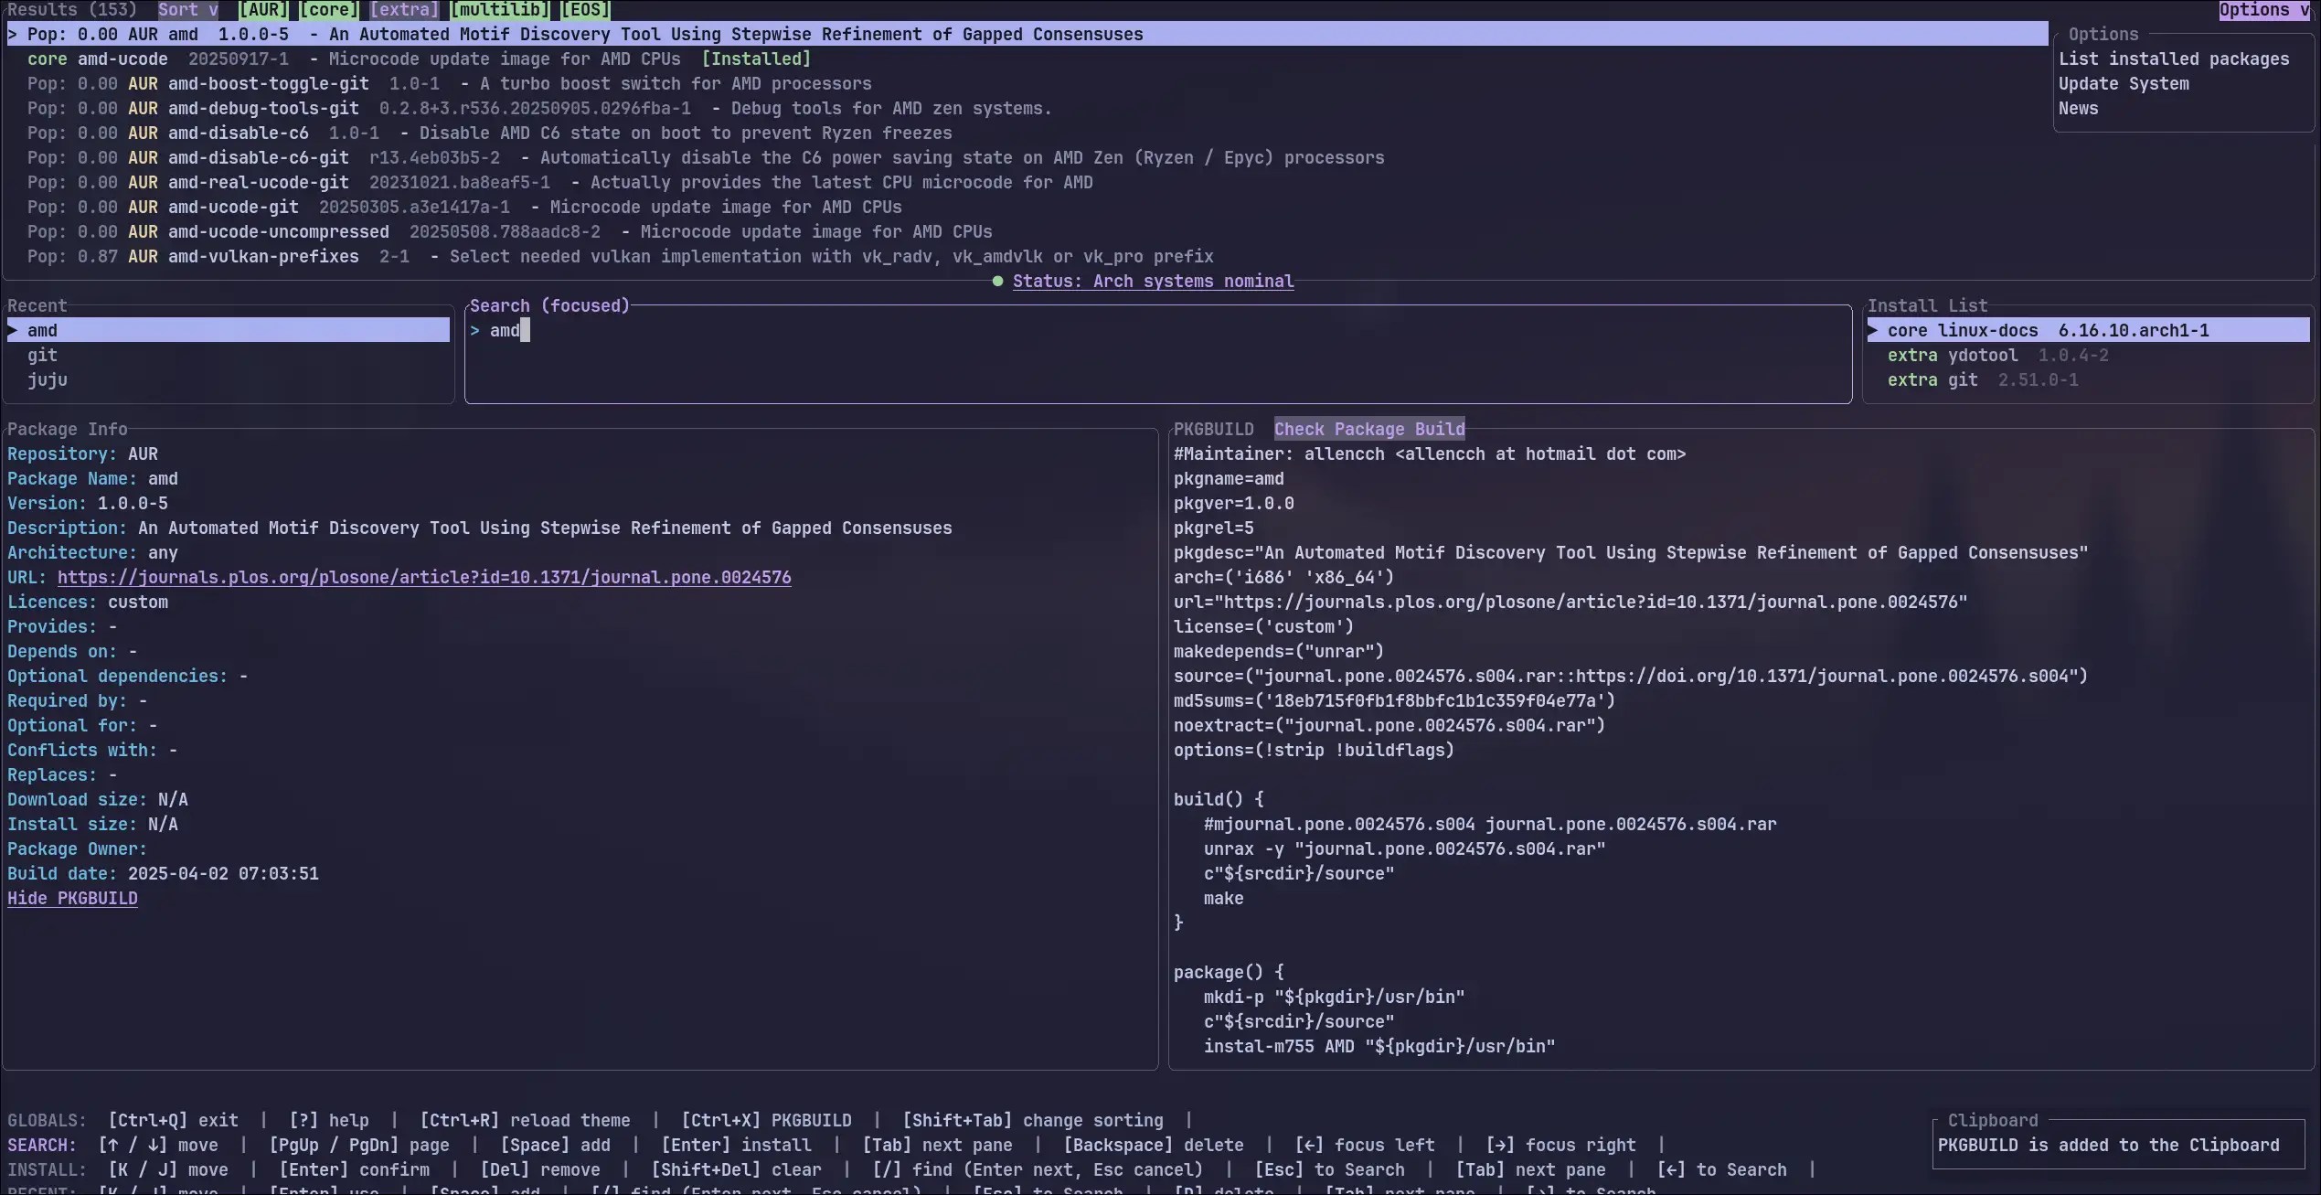
Task: Select amd-debug-tools-git result
Action: point(1027,109)
